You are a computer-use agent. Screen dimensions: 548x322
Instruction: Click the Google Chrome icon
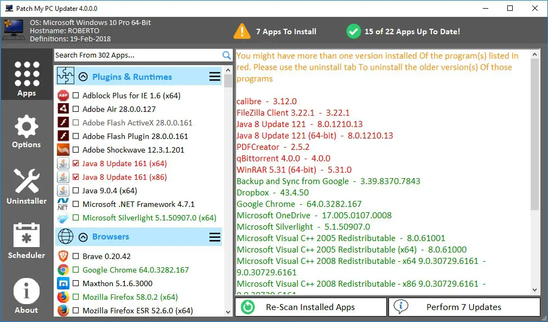(63, 269)
